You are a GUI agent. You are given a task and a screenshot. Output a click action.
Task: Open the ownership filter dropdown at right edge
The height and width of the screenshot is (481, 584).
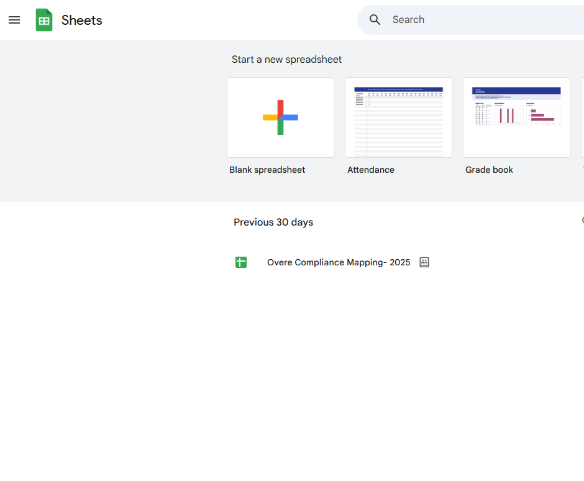(582, 220)
